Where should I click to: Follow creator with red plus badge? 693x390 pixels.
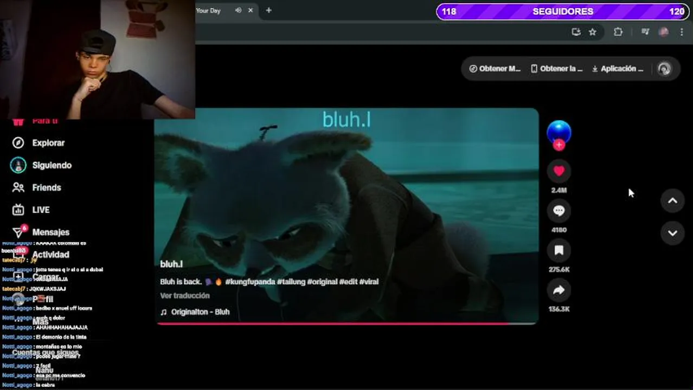[x=559, y=145]
